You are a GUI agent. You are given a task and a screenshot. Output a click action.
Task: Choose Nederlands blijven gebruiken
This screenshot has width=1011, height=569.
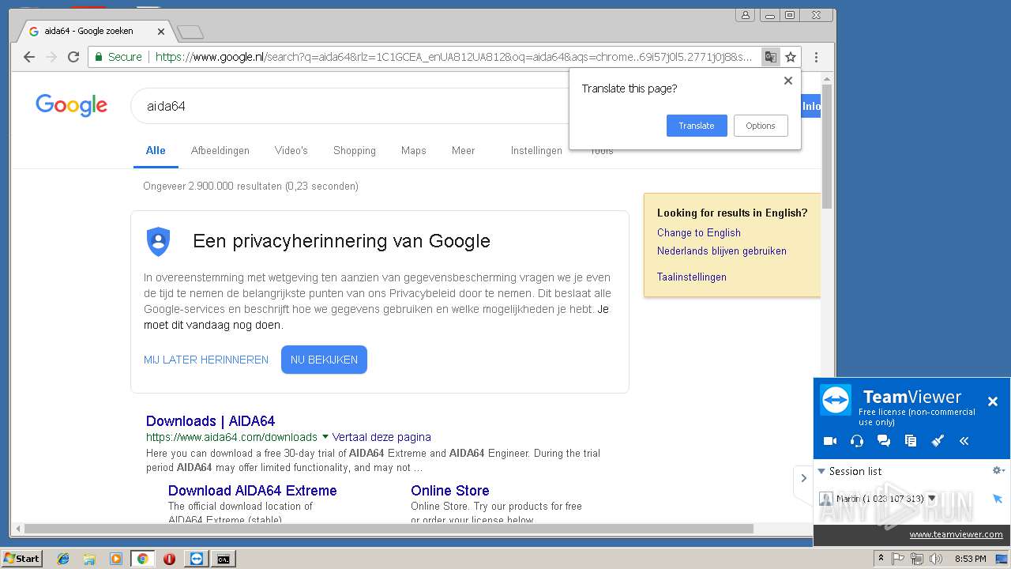coord(722,251)
